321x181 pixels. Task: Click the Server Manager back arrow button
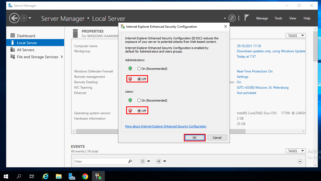tap(14, 18)
